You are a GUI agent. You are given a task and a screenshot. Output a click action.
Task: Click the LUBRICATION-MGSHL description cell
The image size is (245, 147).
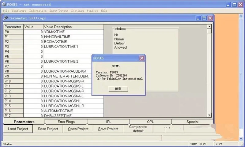point(73,101)
